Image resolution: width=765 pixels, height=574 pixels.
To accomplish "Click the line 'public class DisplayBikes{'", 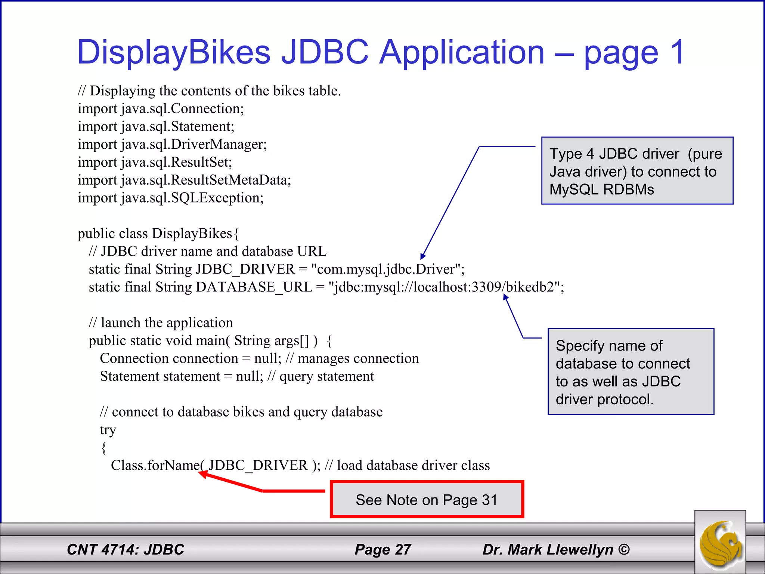I will [x=158, y=234].
